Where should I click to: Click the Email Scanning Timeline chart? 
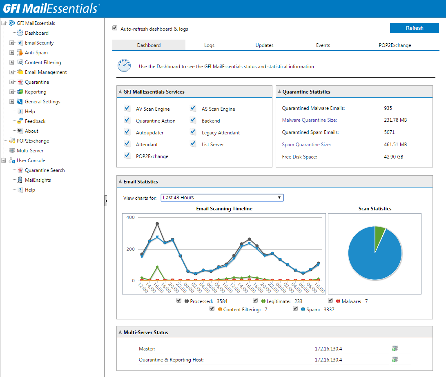pos(224,254)
